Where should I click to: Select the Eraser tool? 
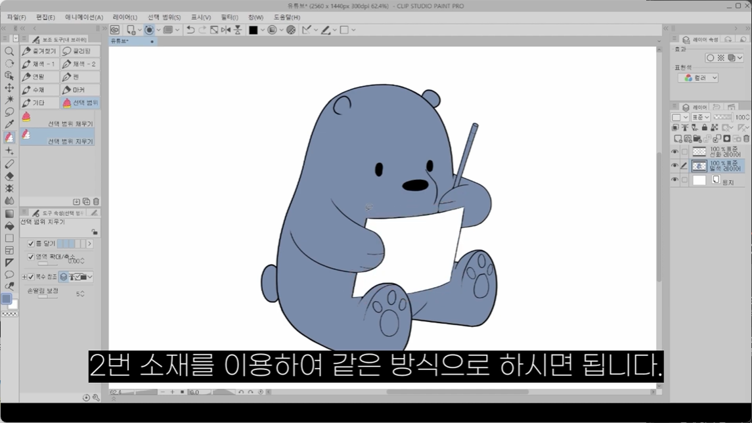9,176
